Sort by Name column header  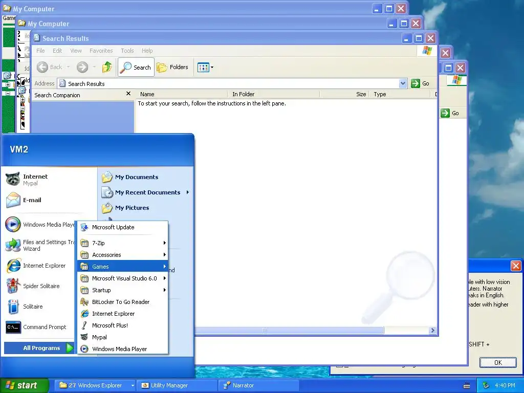pyautogui.click(x=182, y=94)
